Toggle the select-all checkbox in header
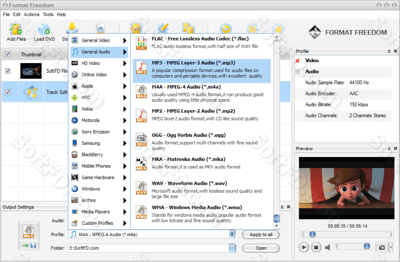Viewport: 400px width, 262px height. pos(8,54)
